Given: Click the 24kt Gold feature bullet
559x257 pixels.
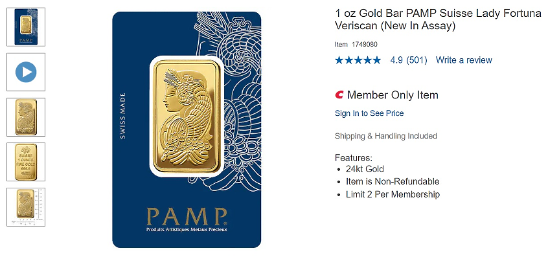Looking at the screenshot, I should coord(365,169).
